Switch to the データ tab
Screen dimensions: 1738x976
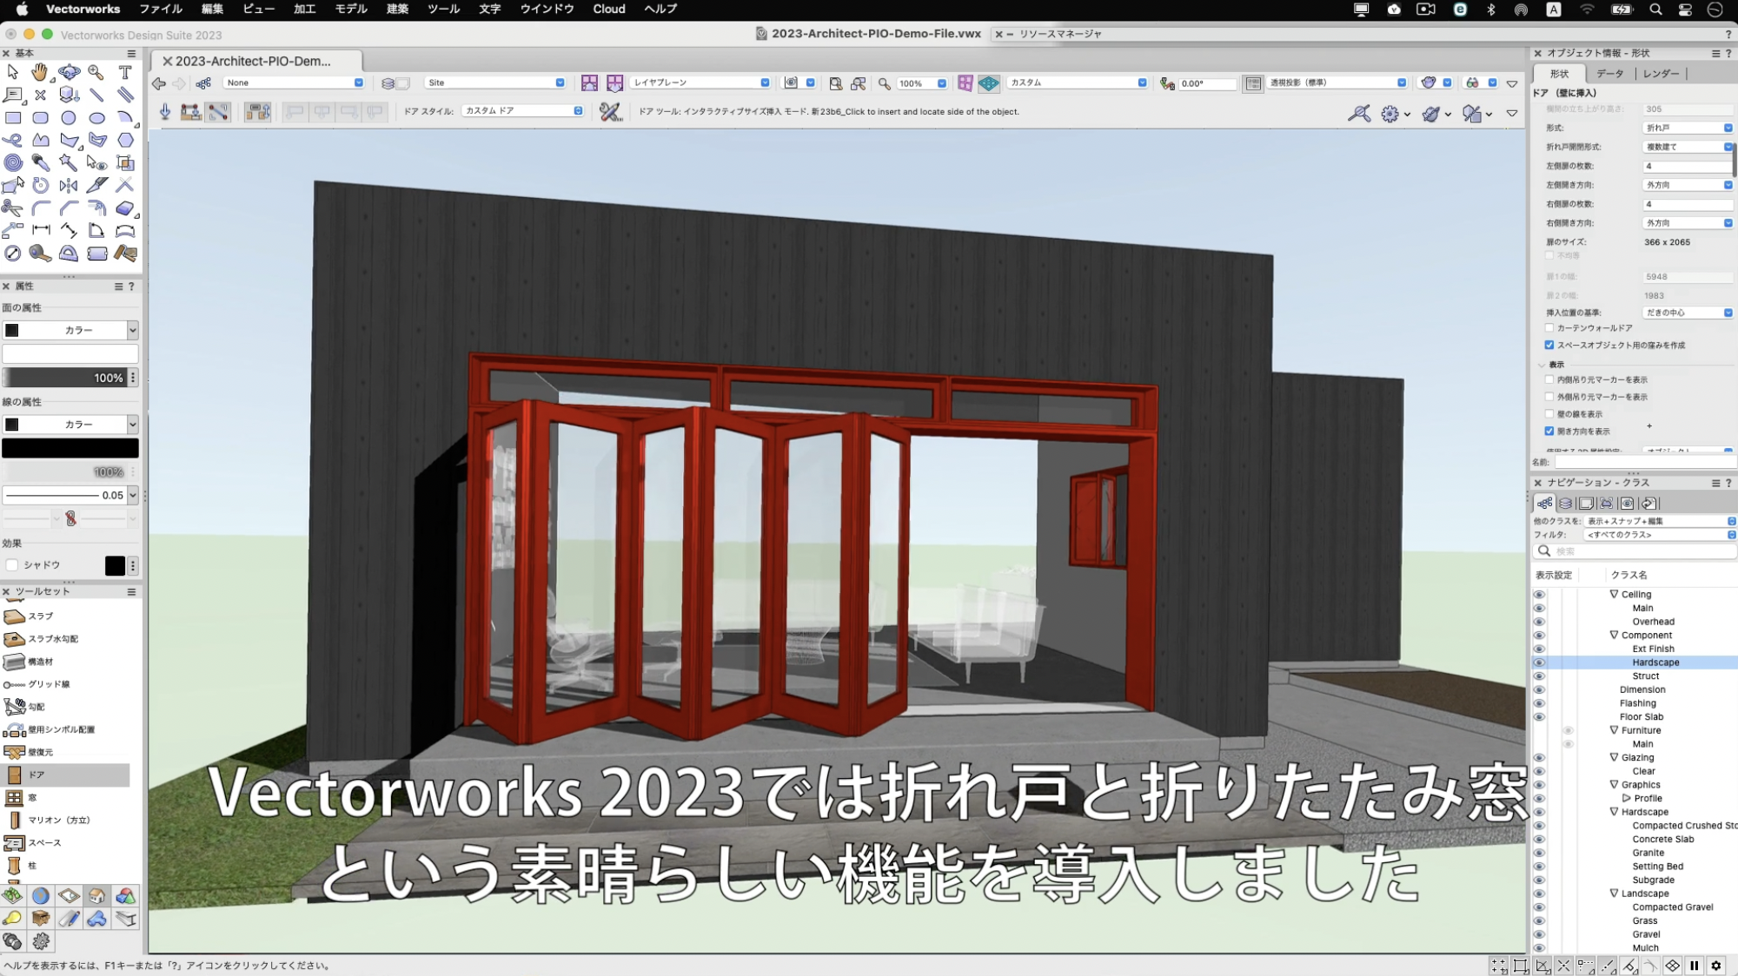click(x=1609, y=74)
